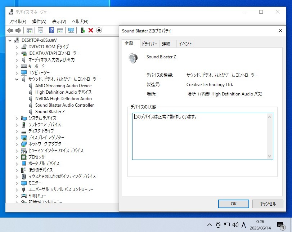Expand the キーボード category
The width and height of the screenshot is (292, 232).
click(x=17, y=67)
